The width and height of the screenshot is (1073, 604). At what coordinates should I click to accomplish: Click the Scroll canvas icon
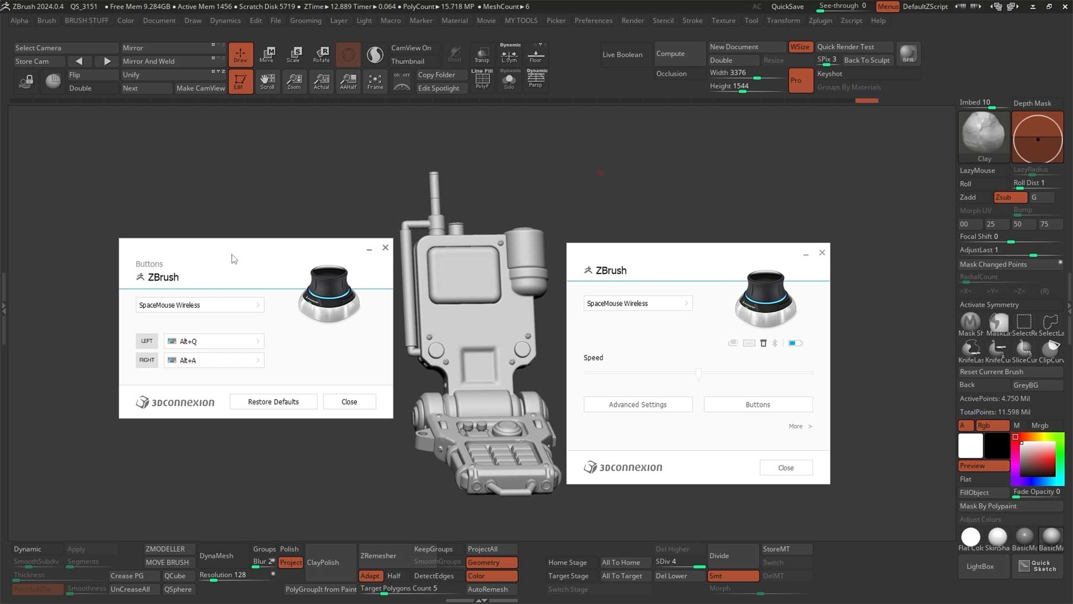click(x=267, y=82)
